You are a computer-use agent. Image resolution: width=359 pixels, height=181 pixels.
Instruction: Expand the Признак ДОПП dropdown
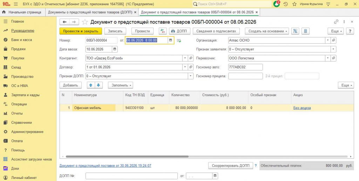pyautogui.click(x=190, y=76)
